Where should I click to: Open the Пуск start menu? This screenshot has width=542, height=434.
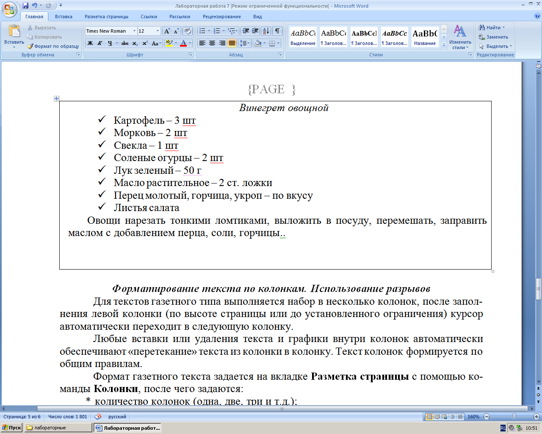[x=12, y=428]
